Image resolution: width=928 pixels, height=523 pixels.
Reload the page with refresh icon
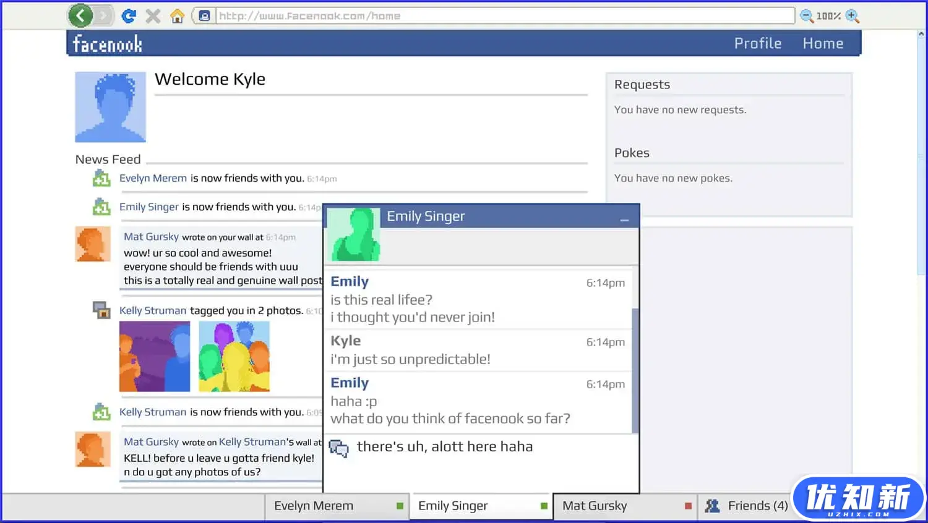click(x=129, y=15)
